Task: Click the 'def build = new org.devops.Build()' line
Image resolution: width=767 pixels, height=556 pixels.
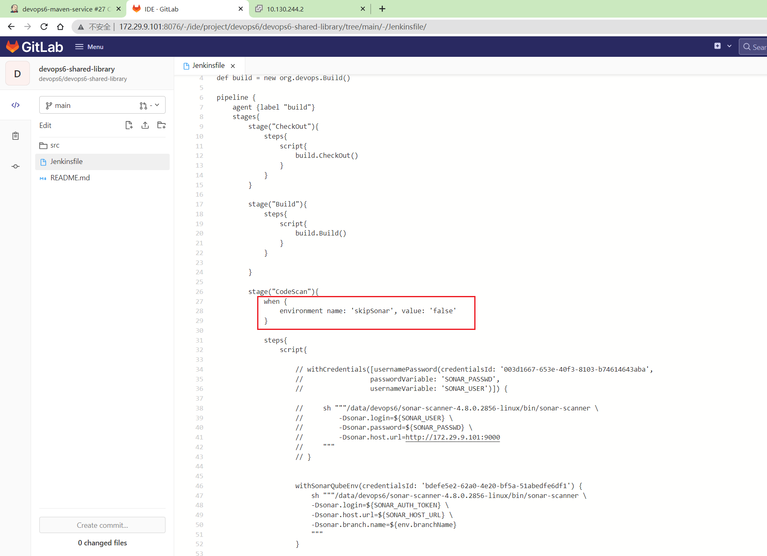Action: click(283, 78)
